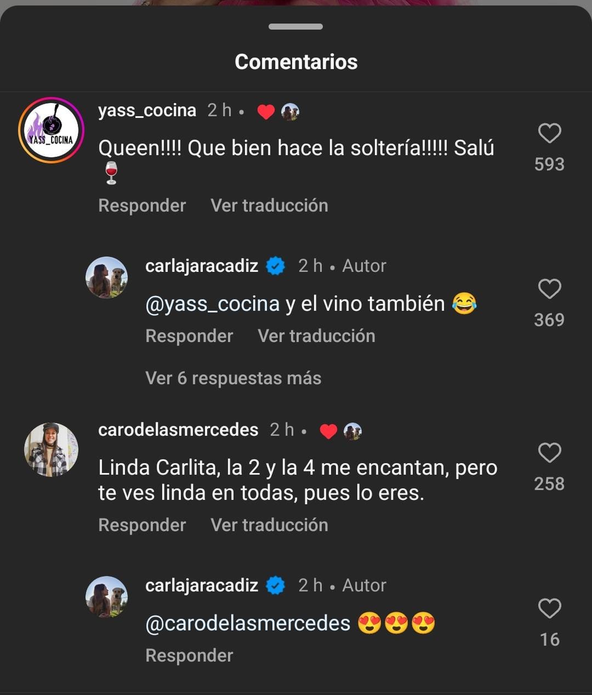Show translation of the carodelasmercedes comment
The height and width of the screenshot is (695, 592).
269,525
